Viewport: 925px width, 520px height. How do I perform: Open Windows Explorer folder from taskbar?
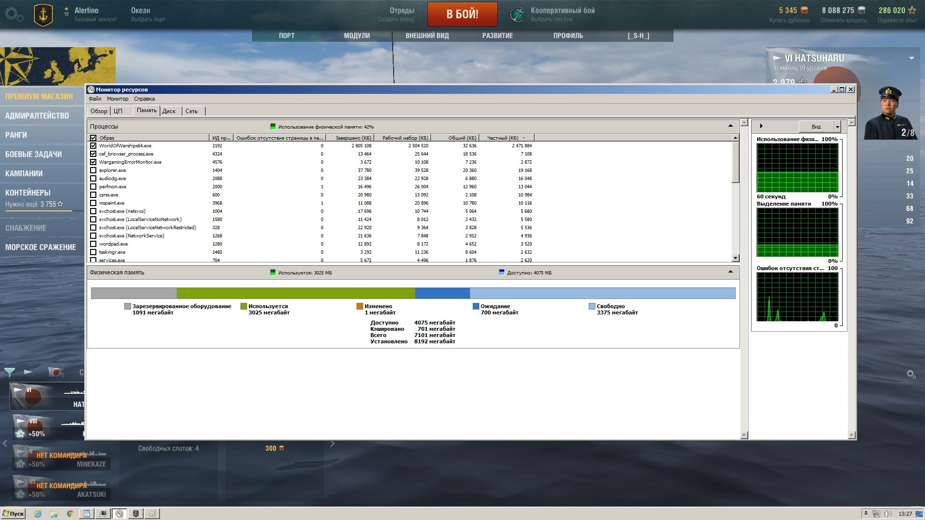pos(54,514)
